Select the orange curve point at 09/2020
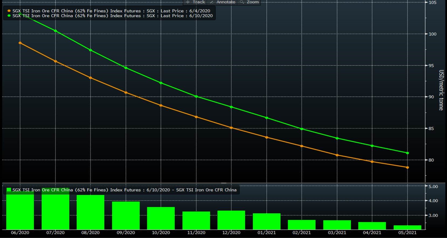The image size is (447, 238). click(126, 93)
